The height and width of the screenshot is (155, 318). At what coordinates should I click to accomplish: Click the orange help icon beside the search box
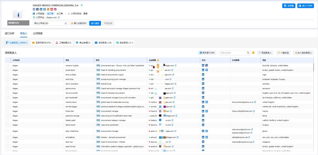pyautogui.click(x=253, y=53)
